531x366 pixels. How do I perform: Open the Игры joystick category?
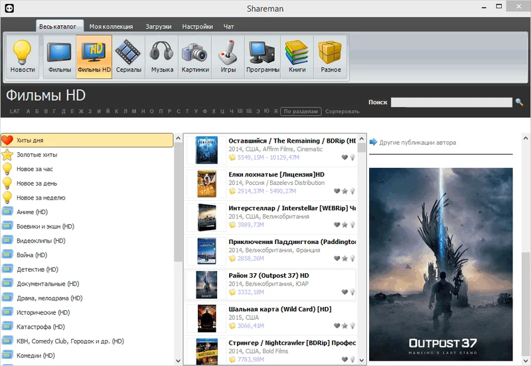coord(228,56)
